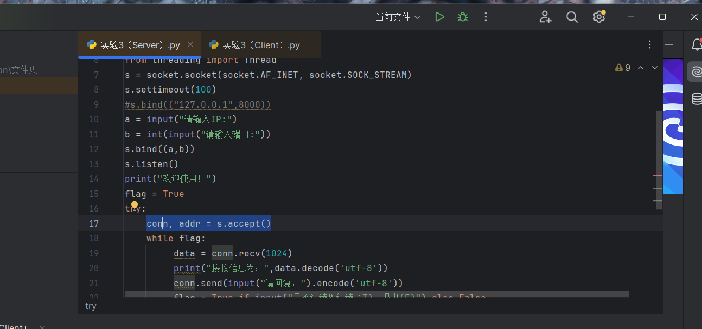Open more run actions kebab menu
This screenshot has height=329, width=702.
[486, 17]
